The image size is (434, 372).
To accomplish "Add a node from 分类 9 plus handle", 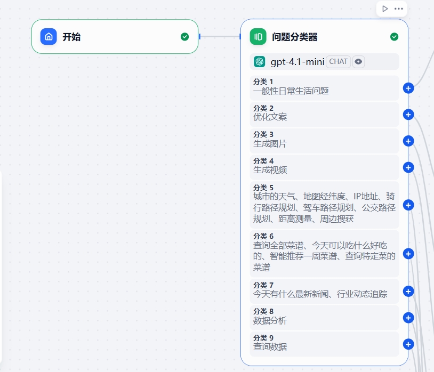I will coord(408,344).
